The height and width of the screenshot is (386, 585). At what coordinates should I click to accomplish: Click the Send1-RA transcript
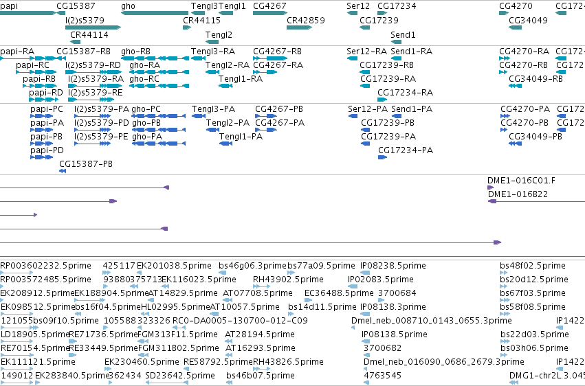(396, 58)
